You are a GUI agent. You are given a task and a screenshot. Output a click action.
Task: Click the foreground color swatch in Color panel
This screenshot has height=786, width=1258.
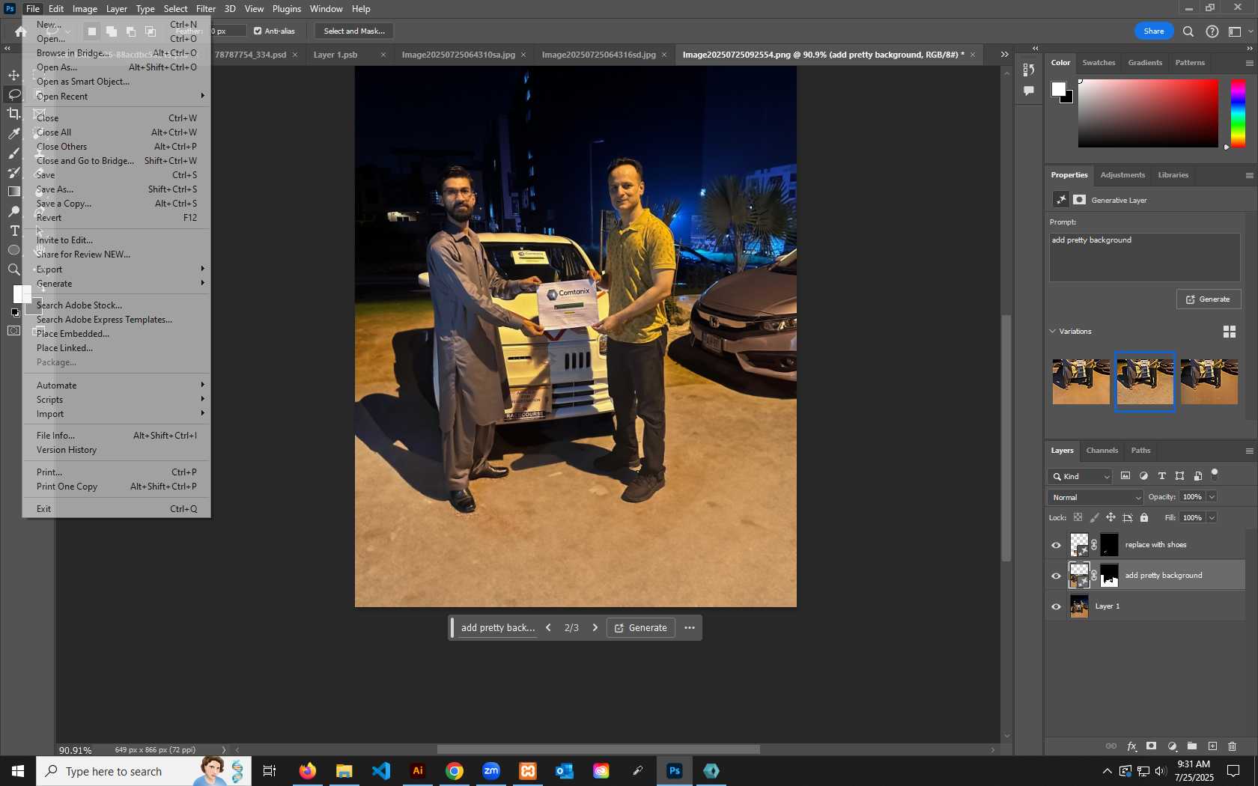point(1058,89)
